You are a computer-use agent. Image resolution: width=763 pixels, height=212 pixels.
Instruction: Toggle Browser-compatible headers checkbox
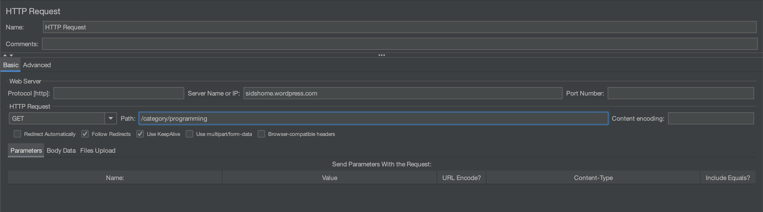coord(261,134)
